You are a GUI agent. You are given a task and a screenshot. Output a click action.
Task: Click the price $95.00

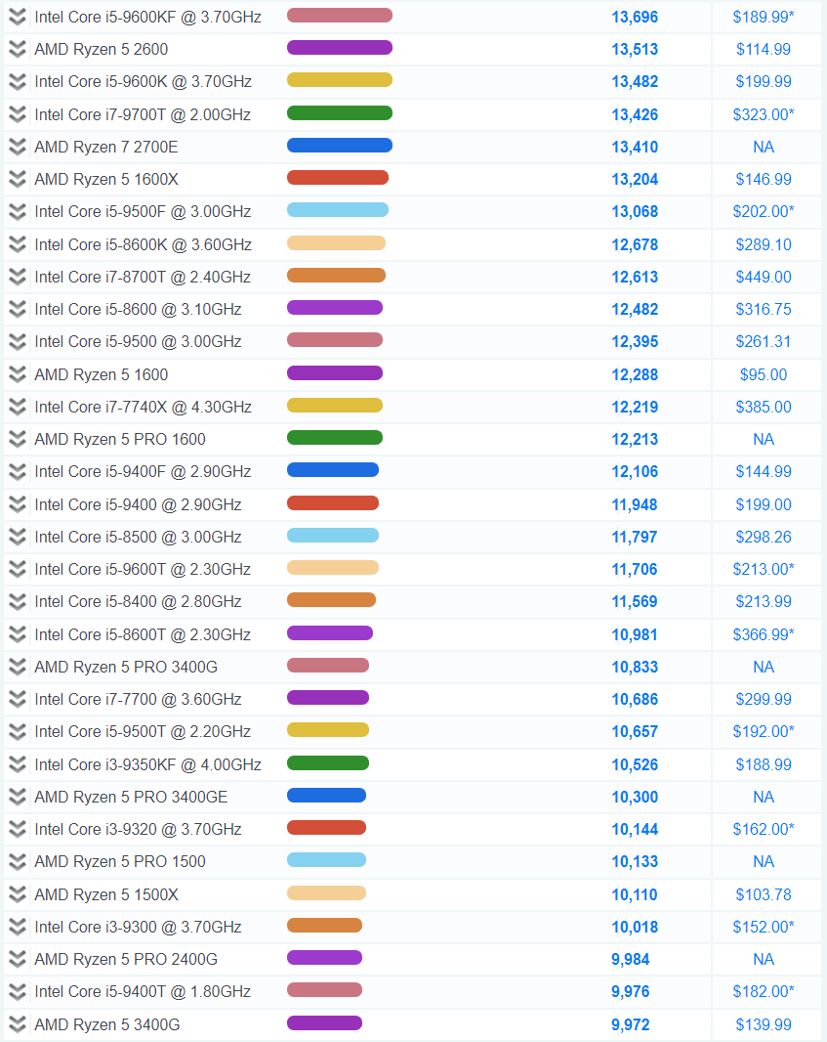click(764, 374)
